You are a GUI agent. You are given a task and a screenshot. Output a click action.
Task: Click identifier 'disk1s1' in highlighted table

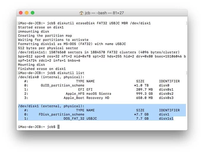coord(166,118)
